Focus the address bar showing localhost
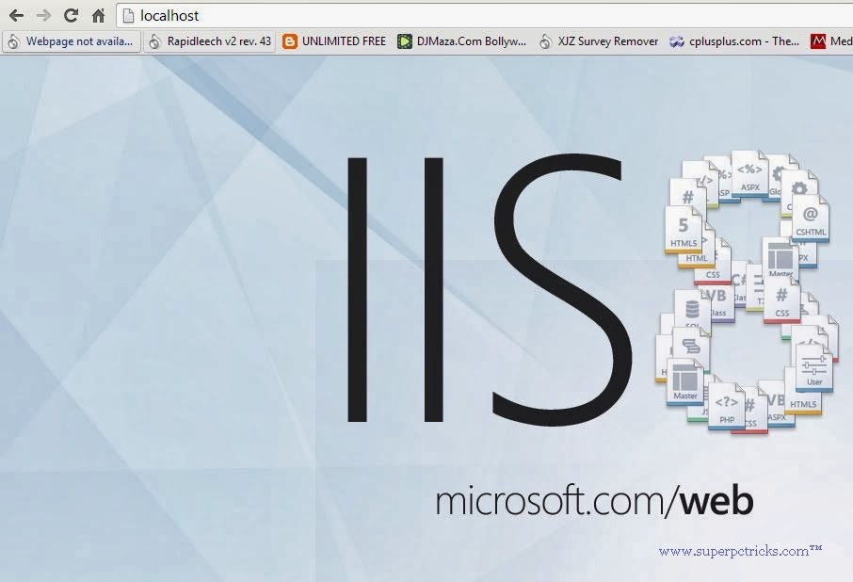The height and width of the screenshot is (582, 853). (x=484, y=16)
